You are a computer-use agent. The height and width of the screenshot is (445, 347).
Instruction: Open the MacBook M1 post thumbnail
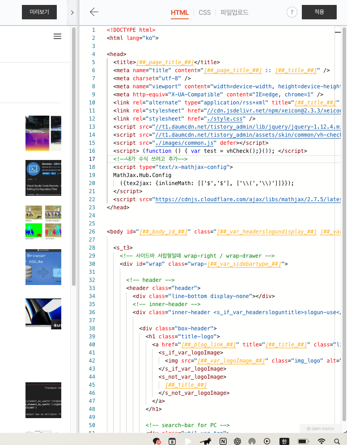[x=43, y=314]
